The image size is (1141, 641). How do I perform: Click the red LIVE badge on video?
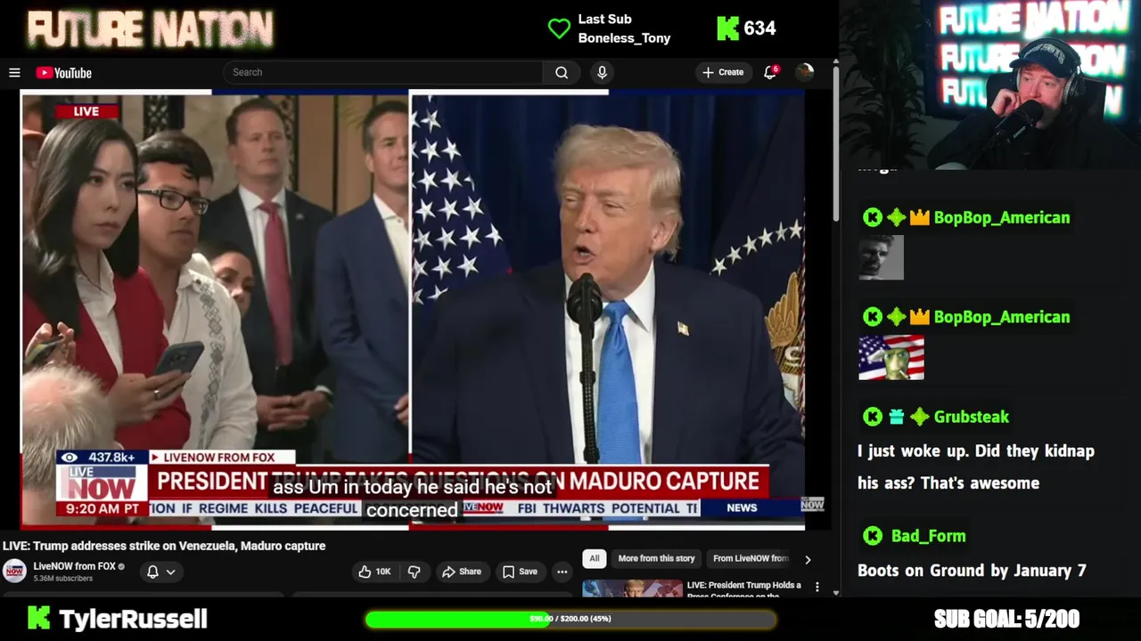click(86, 111)
